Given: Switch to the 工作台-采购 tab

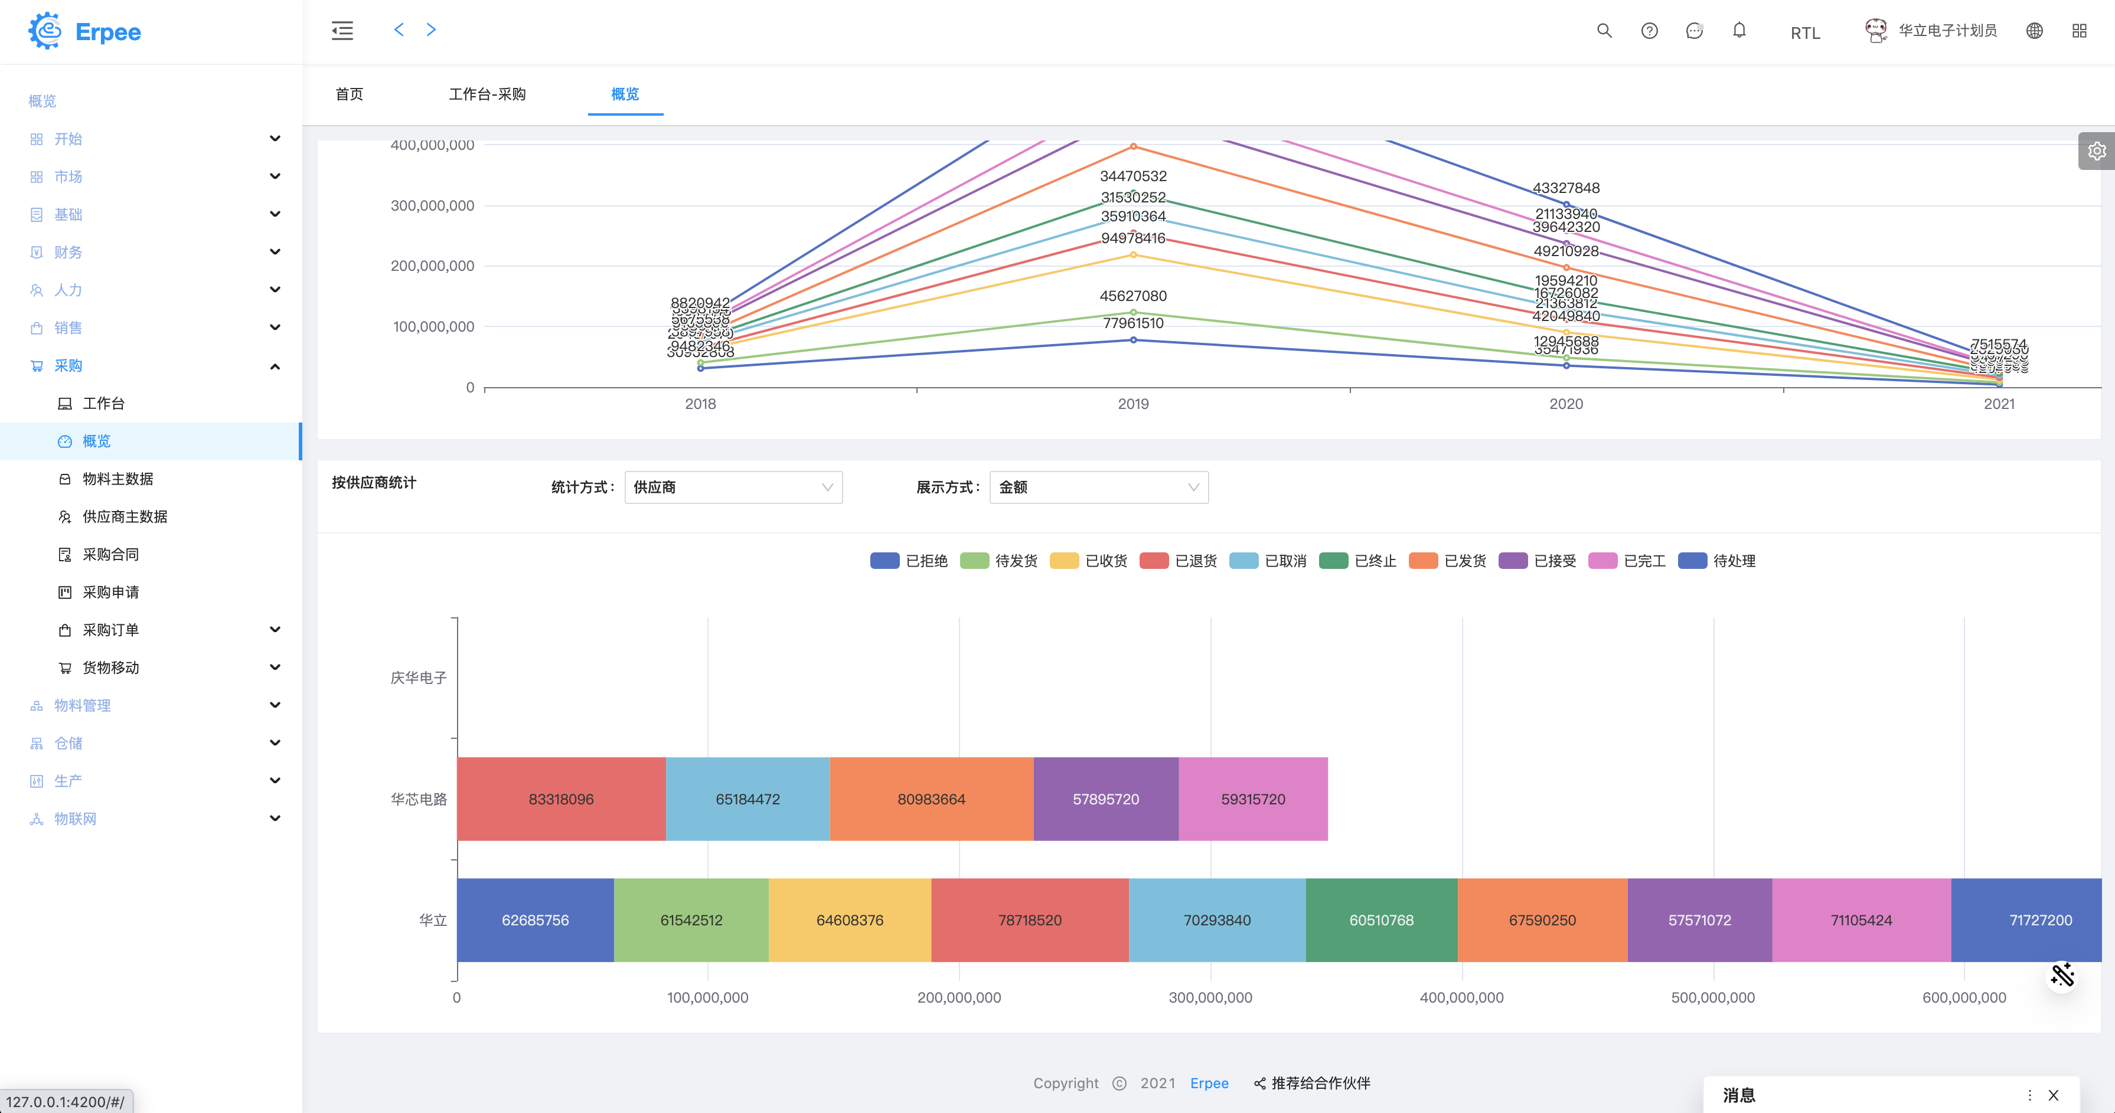Looking at the screenshot, I should coord(487,94).
